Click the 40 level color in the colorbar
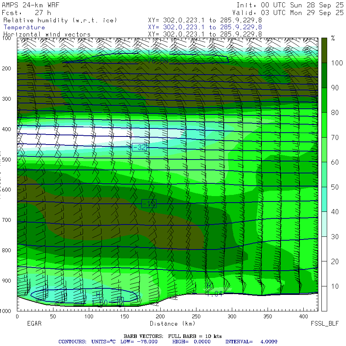Viewport: 346px width, 346px height. (324, 199)
